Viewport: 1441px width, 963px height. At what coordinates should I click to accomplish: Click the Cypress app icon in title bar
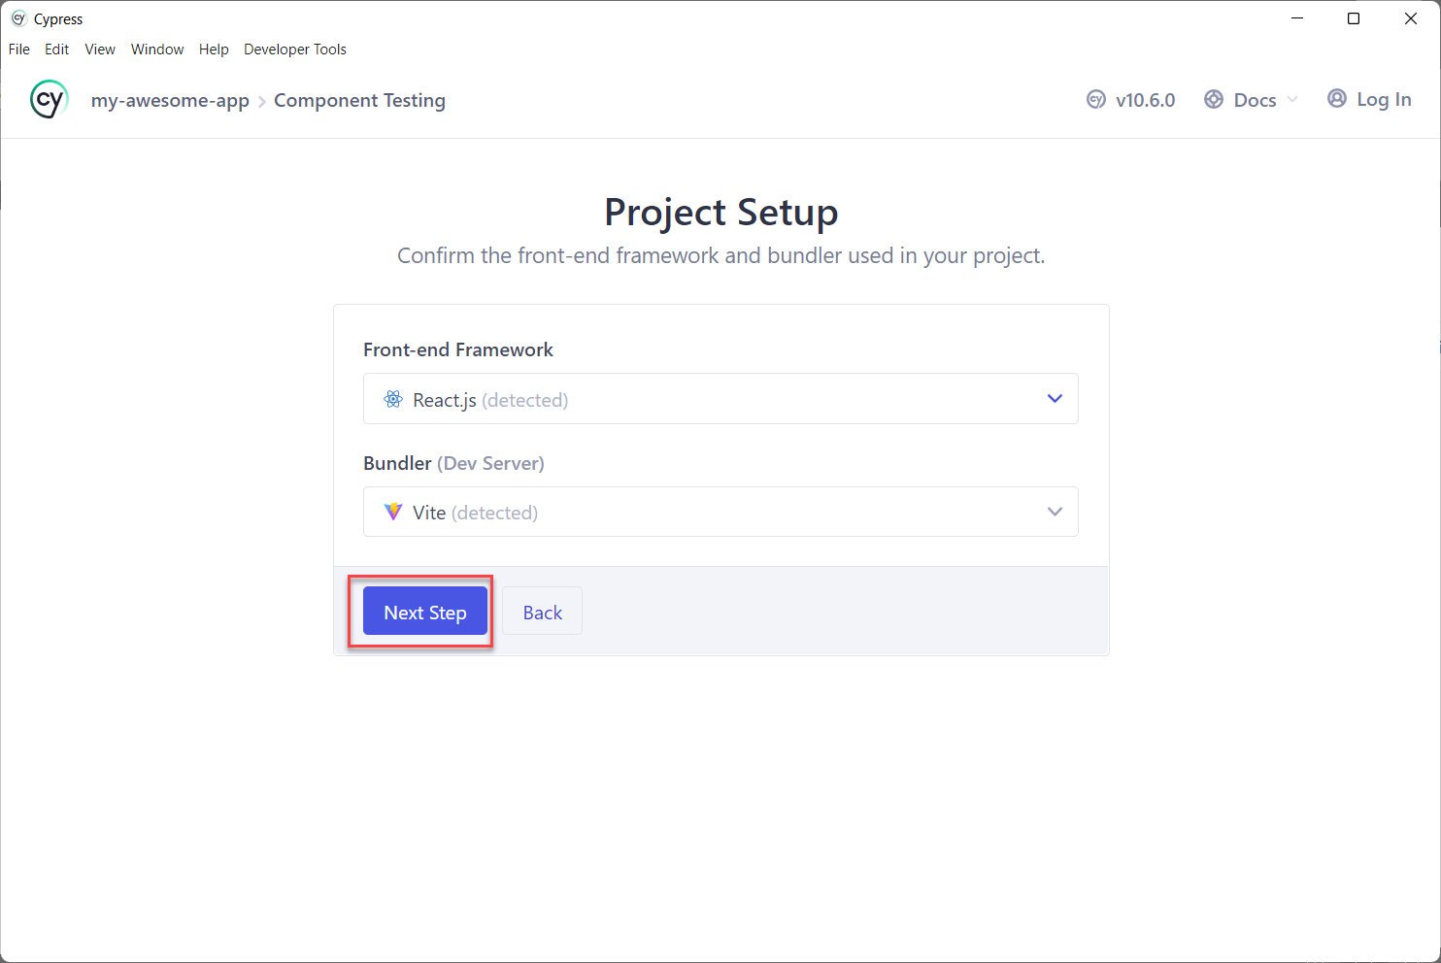point(18,18)
